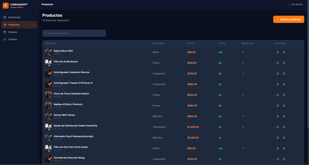Edit the Amortiguador Delantero Monroe product
309x165 pixels.
pos(278,73)
